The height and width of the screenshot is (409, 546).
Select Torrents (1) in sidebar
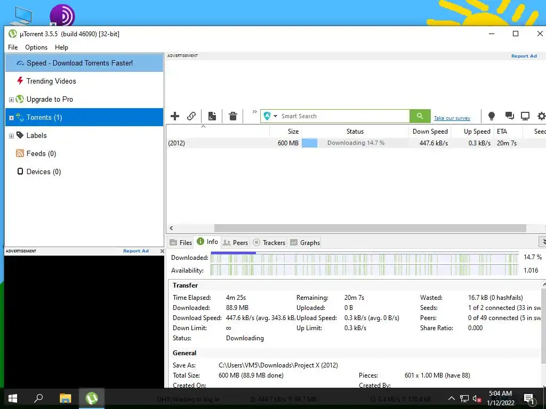pos(84,117)
